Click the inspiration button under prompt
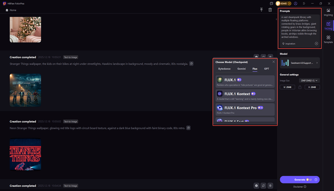334x191 pixels. point(289,44)
